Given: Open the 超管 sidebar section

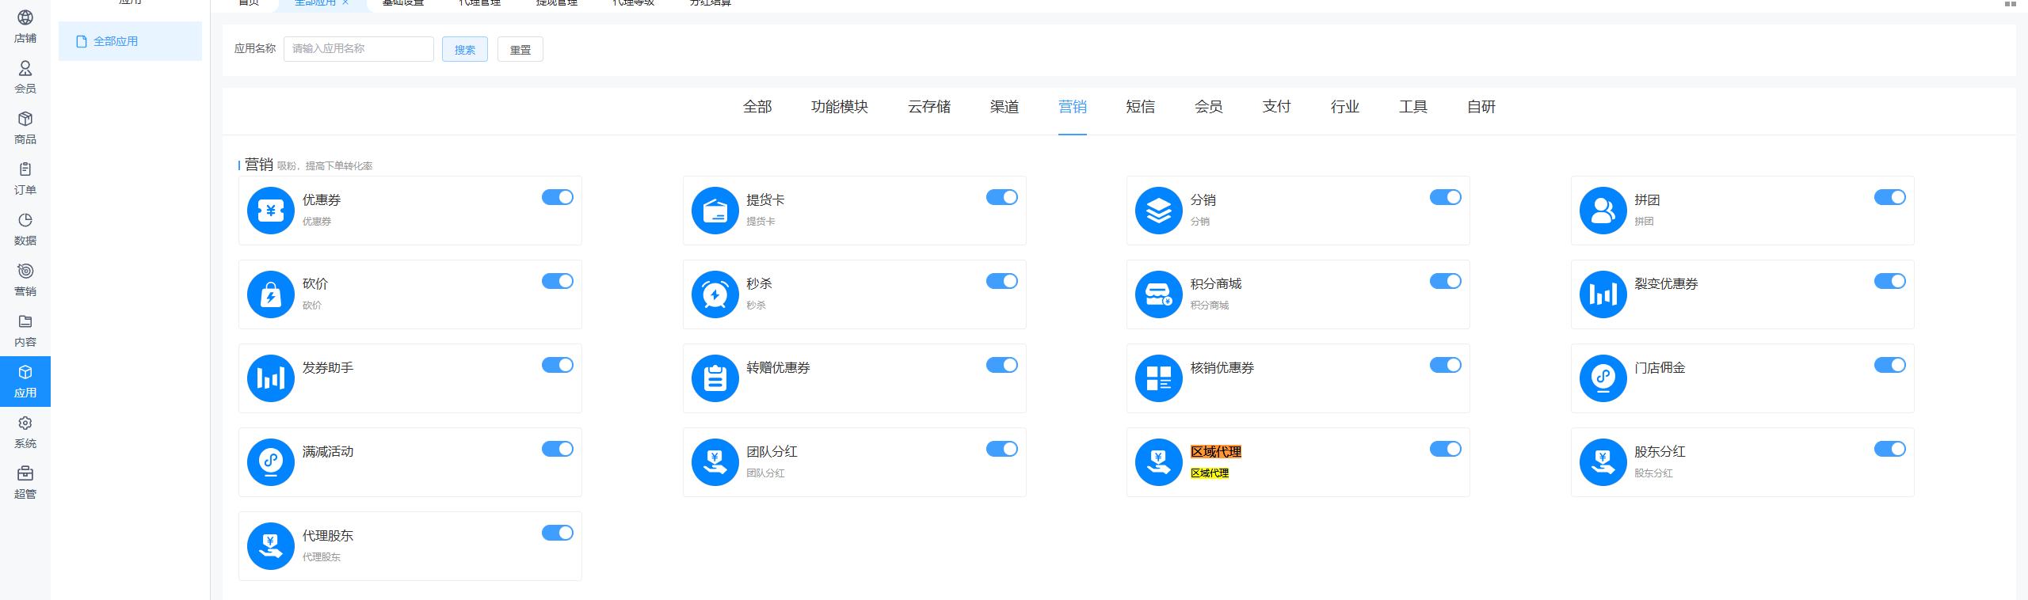Looking at the screenshot, I should click(x=25, y=483).
